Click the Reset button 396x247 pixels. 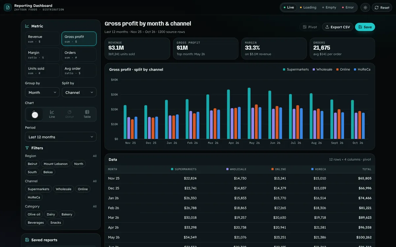point(382,8)
